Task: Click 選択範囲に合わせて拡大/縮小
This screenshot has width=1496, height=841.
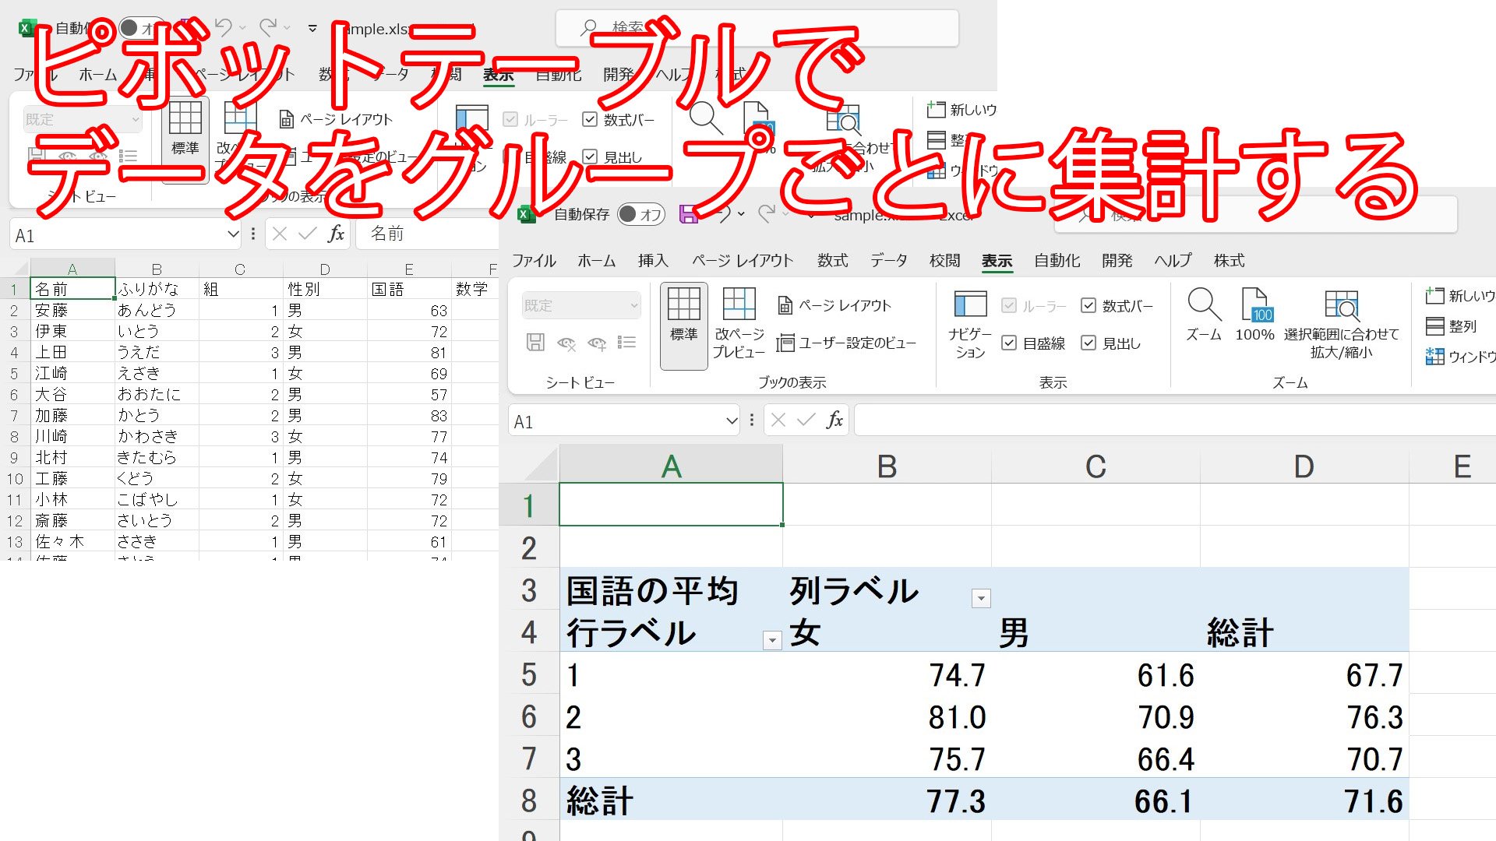Action: [x=1341, y=324]
